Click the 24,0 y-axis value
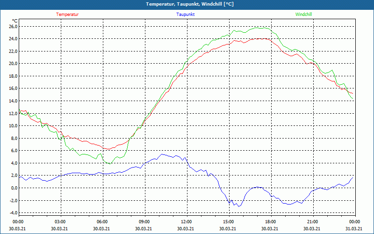Viewport: 374px width, 234px height. click(13, 39)
